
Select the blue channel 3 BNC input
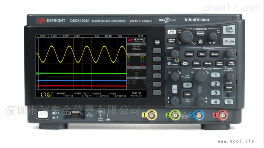click(x=199, y=115)
